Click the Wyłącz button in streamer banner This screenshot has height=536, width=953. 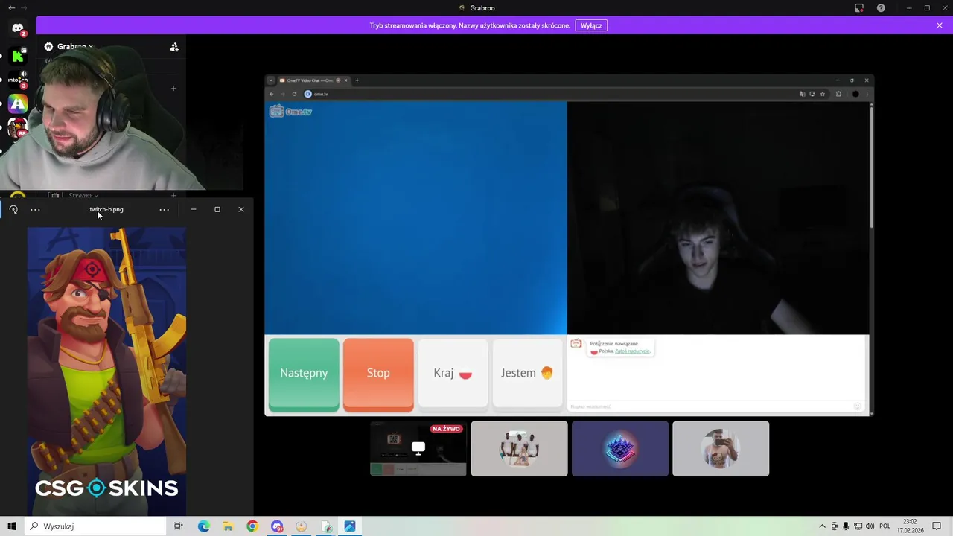(x=591, y=25)
